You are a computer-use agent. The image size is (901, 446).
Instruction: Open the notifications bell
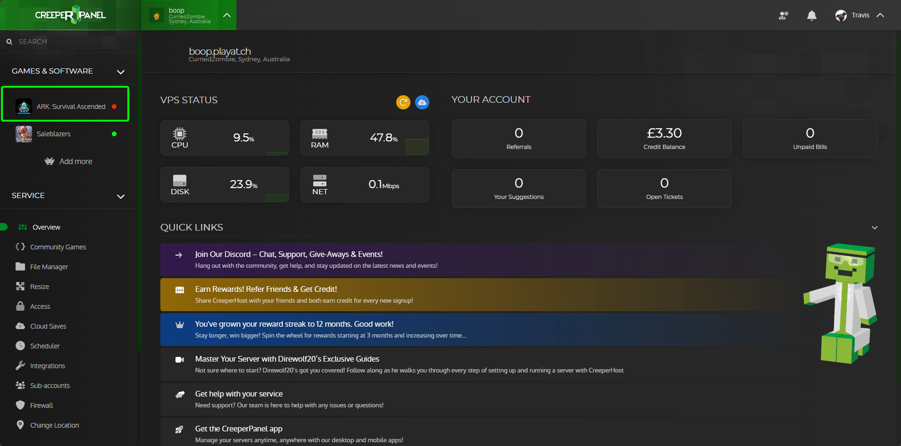(811, 16)
